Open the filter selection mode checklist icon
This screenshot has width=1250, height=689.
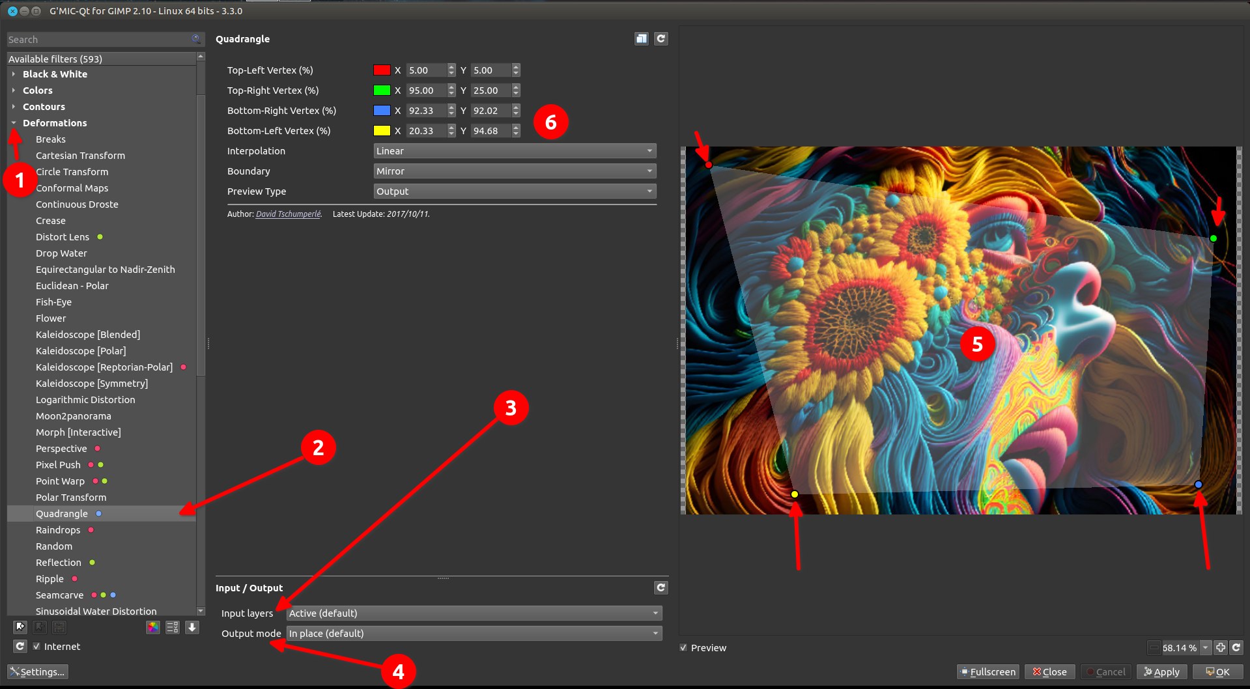point(172,627)
